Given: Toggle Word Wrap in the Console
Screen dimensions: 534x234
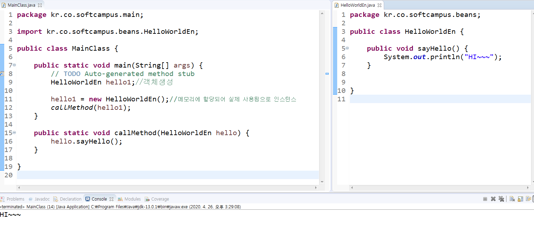Looking at the screenshot, I should coord(528,199).
